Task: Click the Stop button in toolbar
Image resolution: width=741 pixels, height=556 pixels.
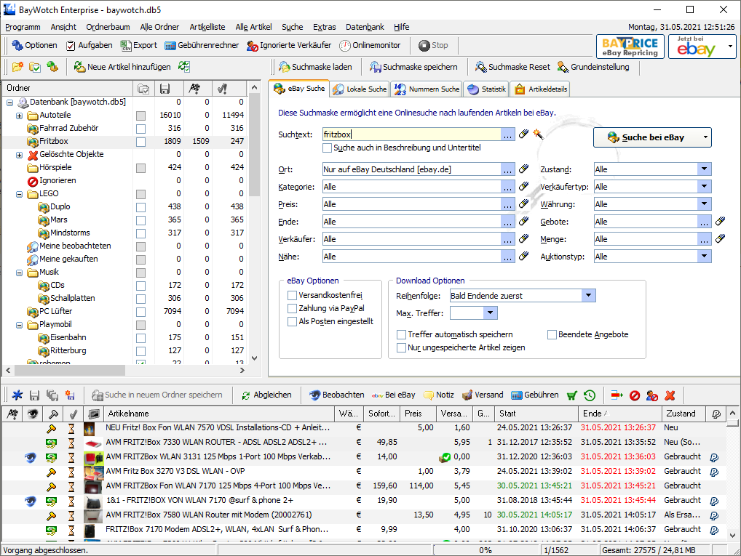Action: click(x=433, y=45)
